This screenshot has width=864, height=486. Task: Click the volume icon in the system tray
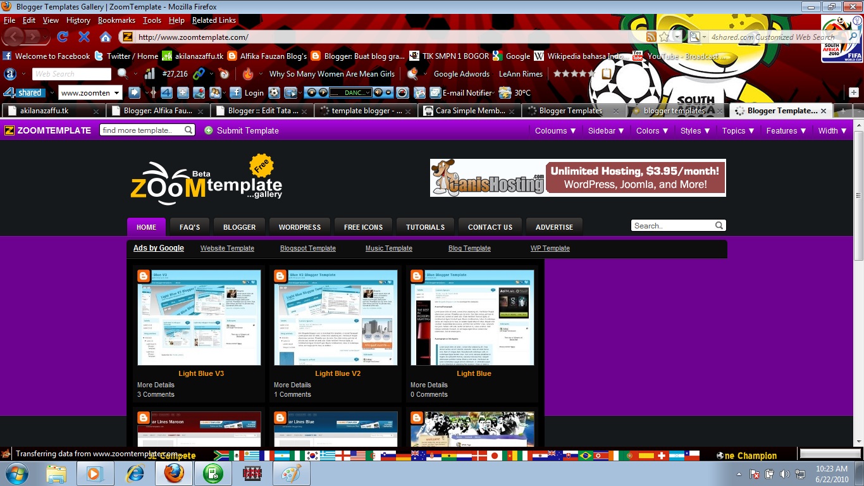coord(785,473)
